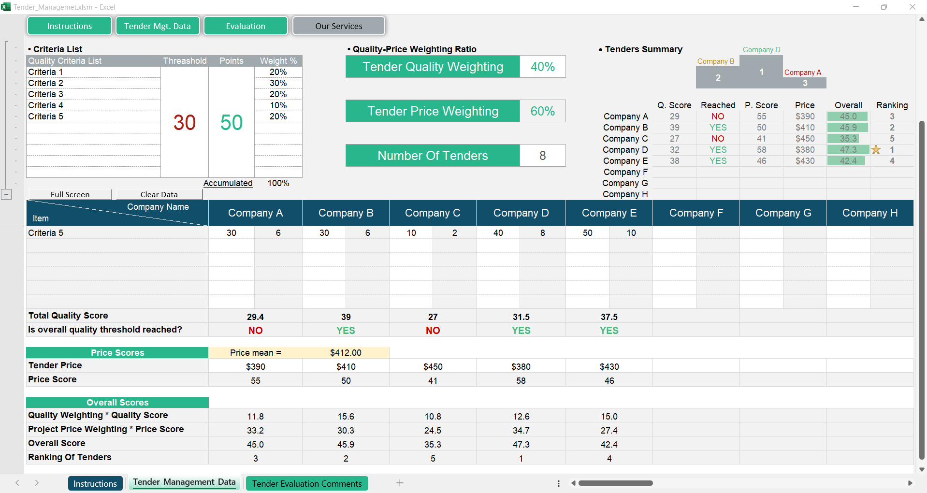Switch to Tender Evaluation Comments sheet tab
927x493 pixels.
(306, 483)
